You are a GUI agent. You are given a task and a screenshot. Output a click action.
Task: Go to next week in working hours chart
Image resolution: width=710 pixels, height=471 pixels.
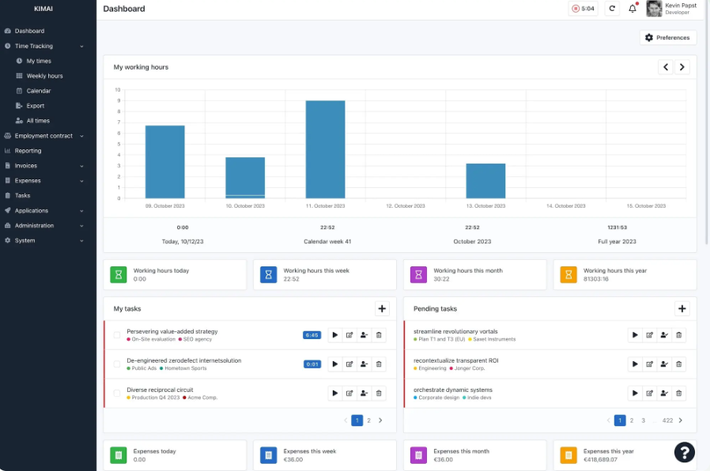pos(682,67)
